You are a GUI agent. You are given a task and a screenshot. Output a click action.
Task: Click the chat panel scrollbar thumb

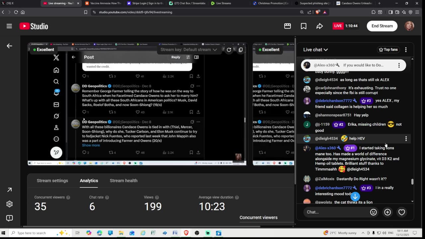pos(412,182)
